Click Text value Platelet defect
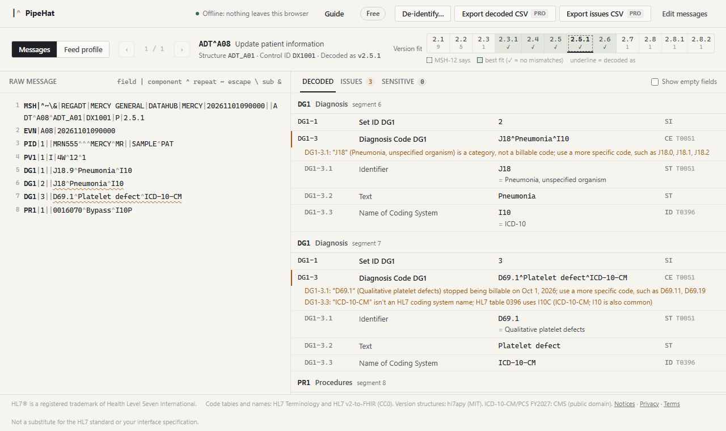Screen dimensions: 726x431 [529, 345]
